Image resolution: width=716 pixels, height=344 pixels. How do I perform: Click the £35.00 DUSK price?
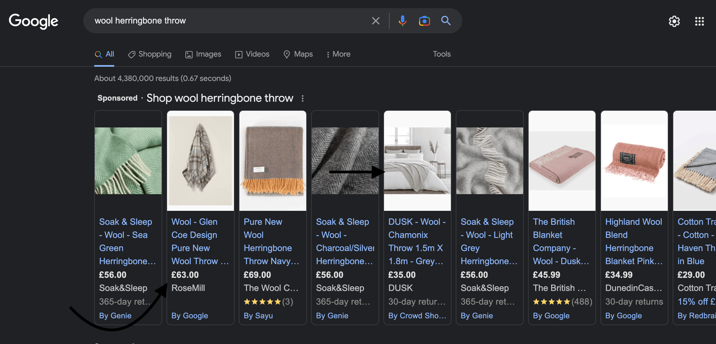(402, 275)
